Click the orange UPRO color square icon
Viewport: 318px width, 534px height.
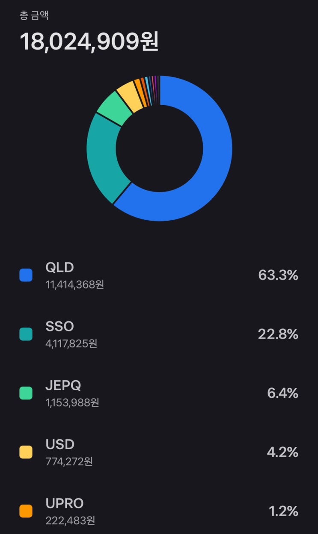pos(26,512)
